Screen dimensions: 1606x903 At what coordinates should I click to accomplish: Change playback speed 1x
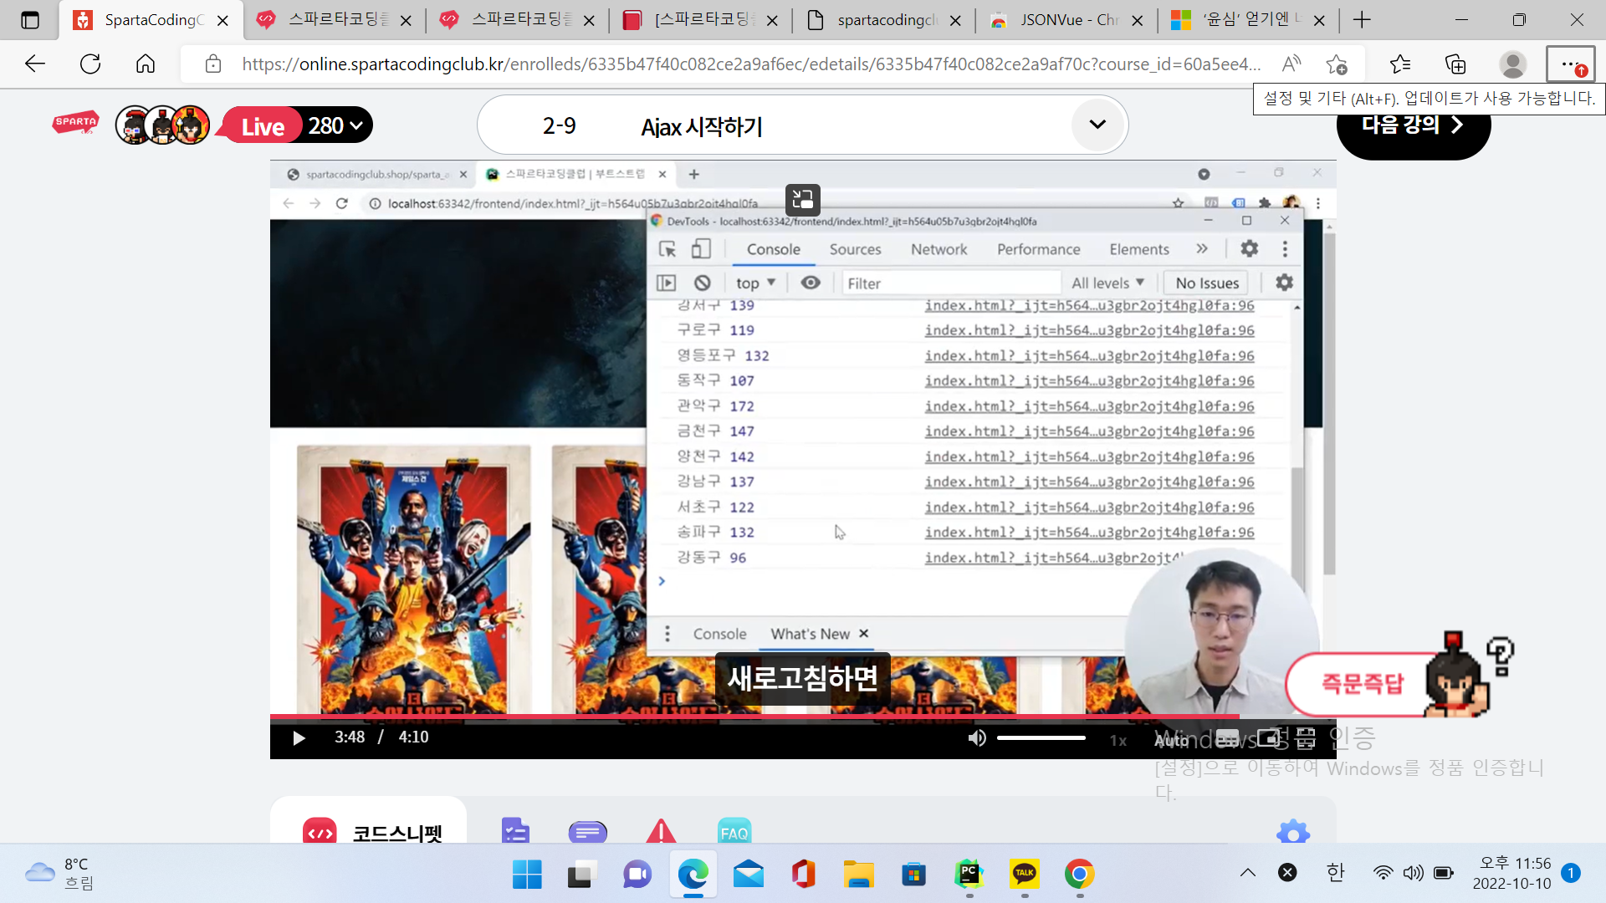[1118, 740]
